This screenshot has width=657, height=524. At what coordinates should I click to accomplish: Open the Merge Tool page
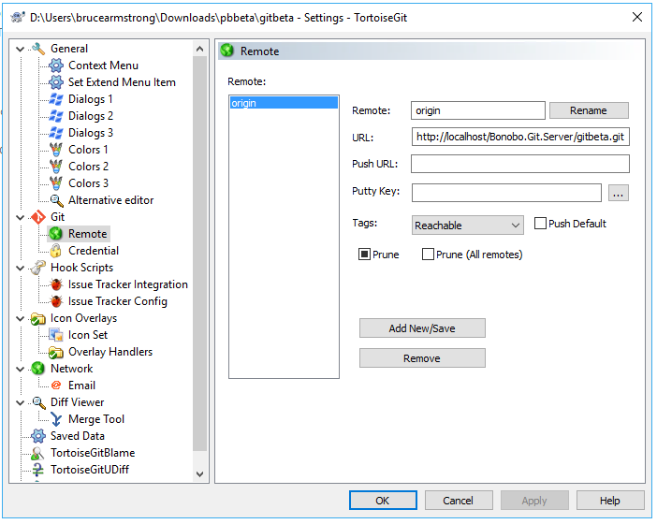(x=96, y=419)
